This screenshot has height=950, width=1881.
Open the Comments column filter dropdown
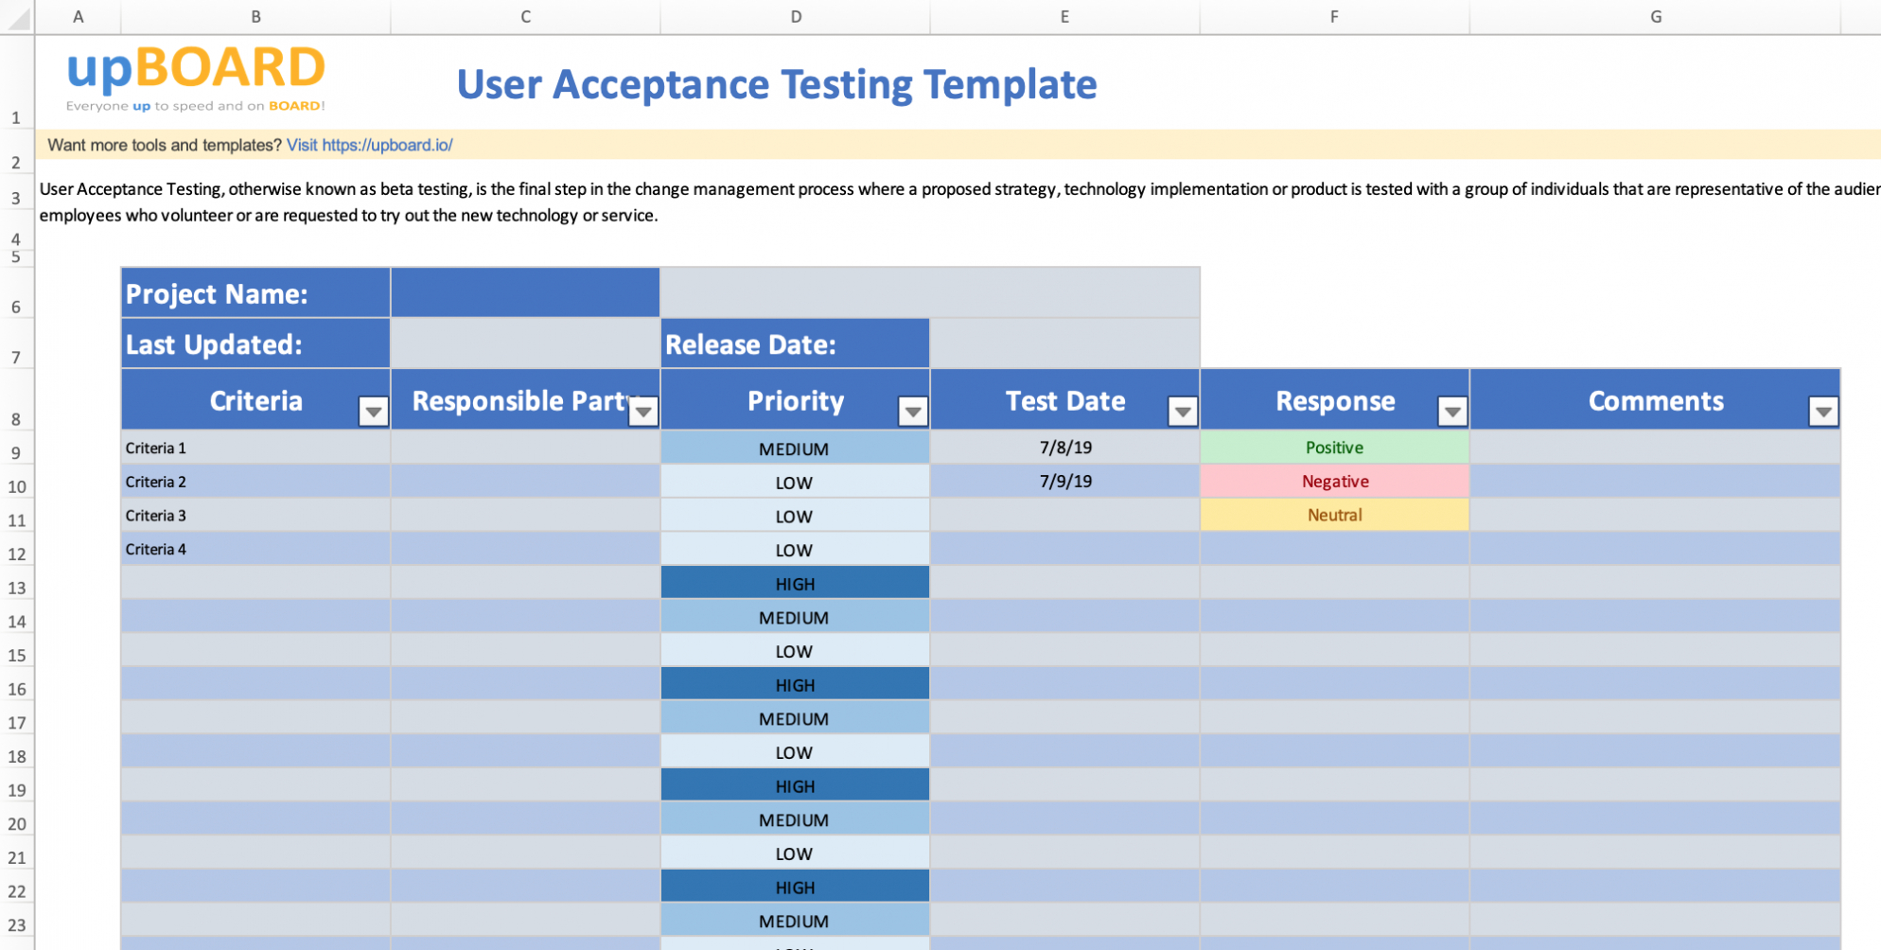pyautogui.click(x=1823, y=411)
